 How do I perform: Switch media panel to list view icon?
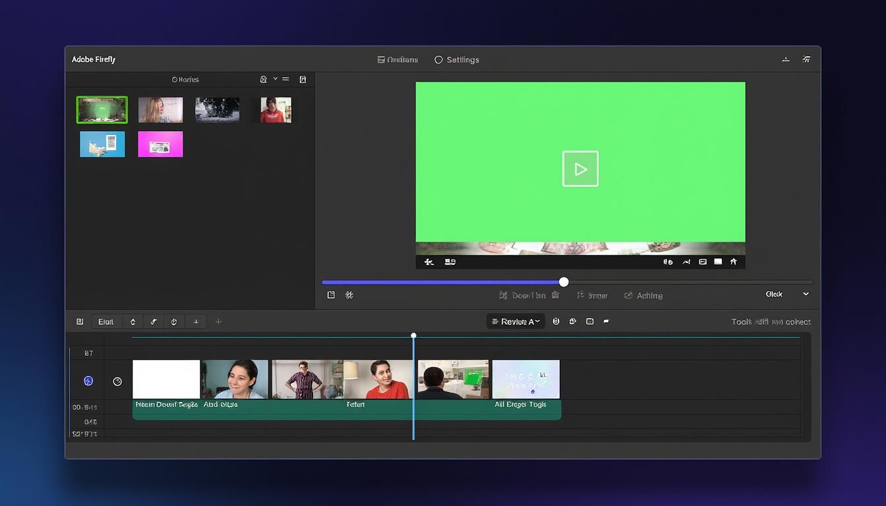pos(285,79)
